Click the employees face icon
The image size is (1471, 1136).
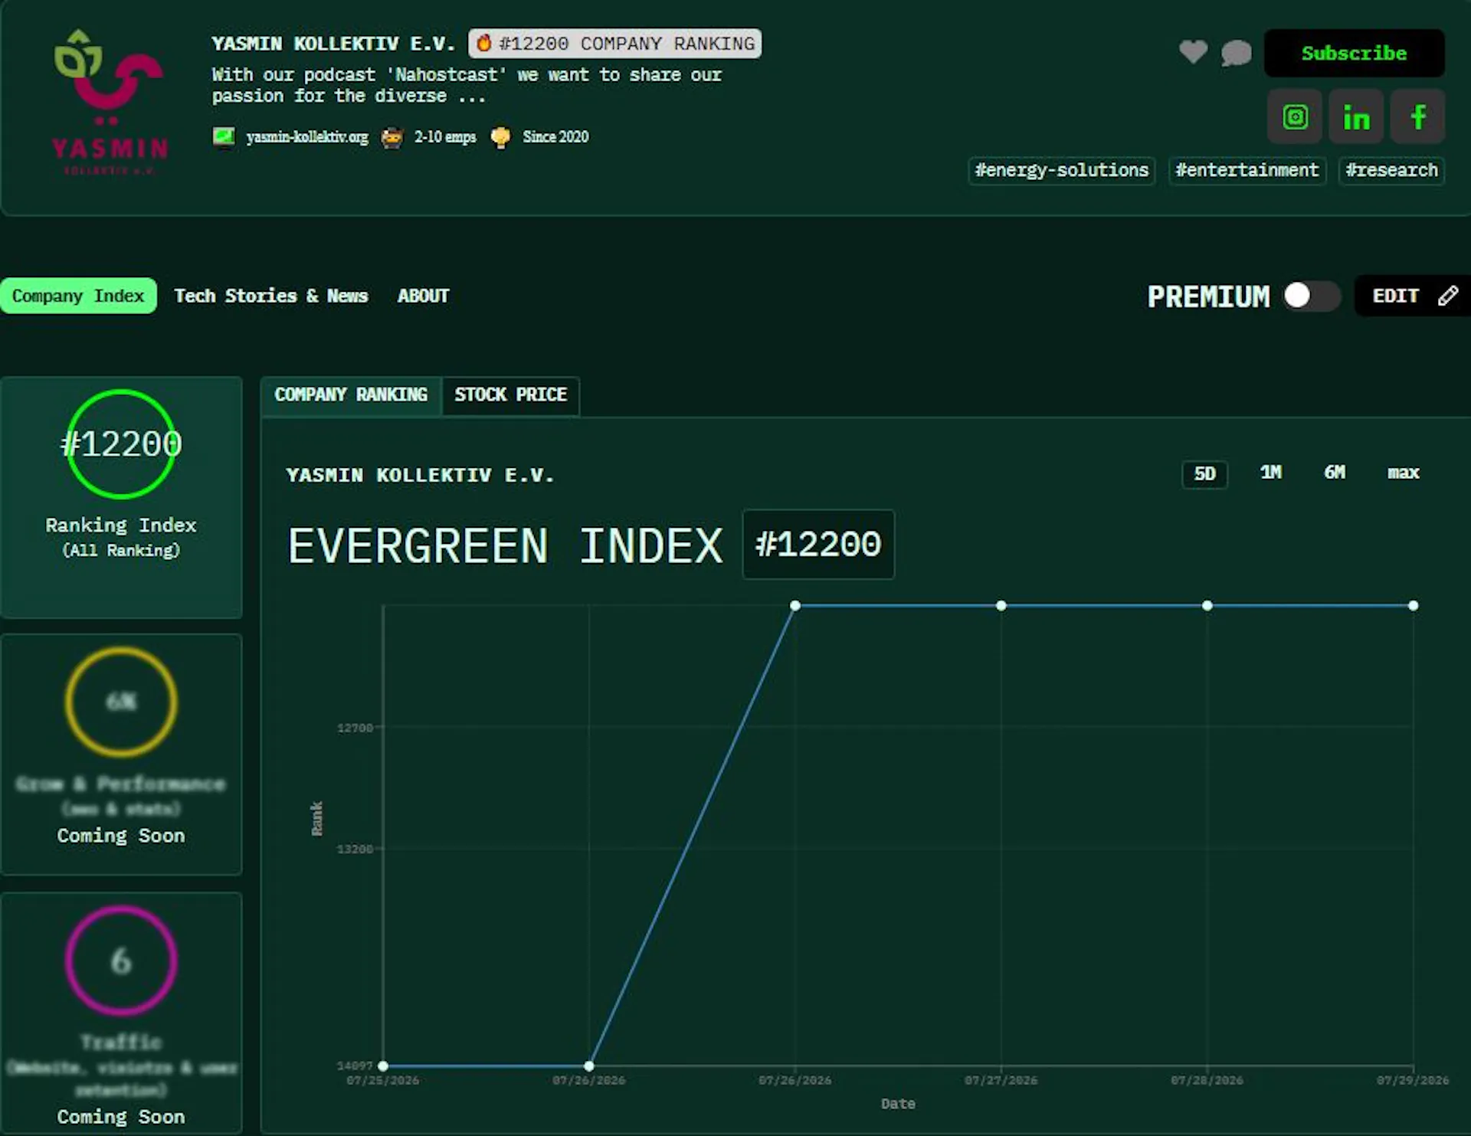point(392,137)
